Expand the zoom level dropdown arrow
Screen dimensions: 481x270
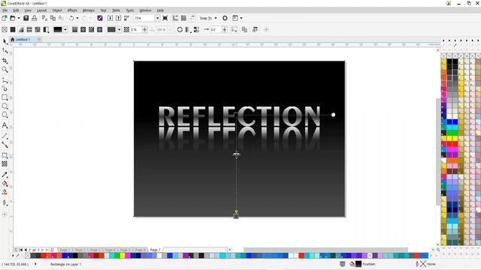(157, 18)
